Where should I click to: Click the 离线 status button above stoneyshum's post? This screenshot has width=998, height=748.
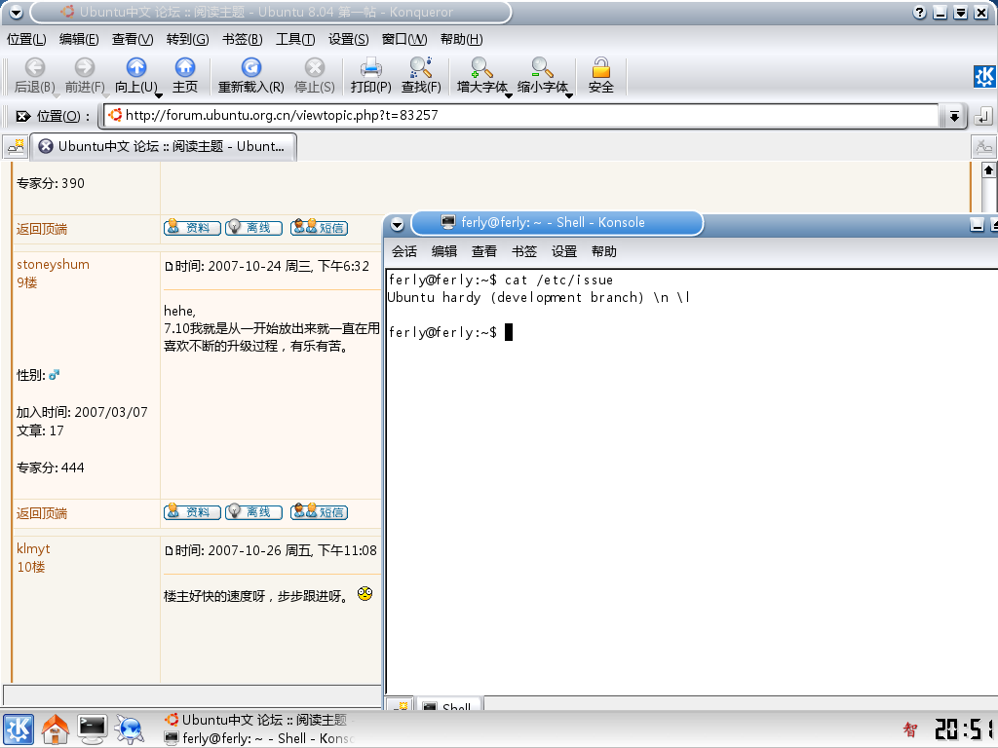pos(253,228)
